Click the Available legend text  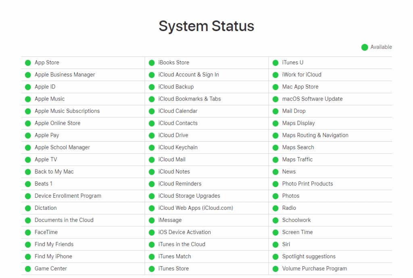point(381,47)
